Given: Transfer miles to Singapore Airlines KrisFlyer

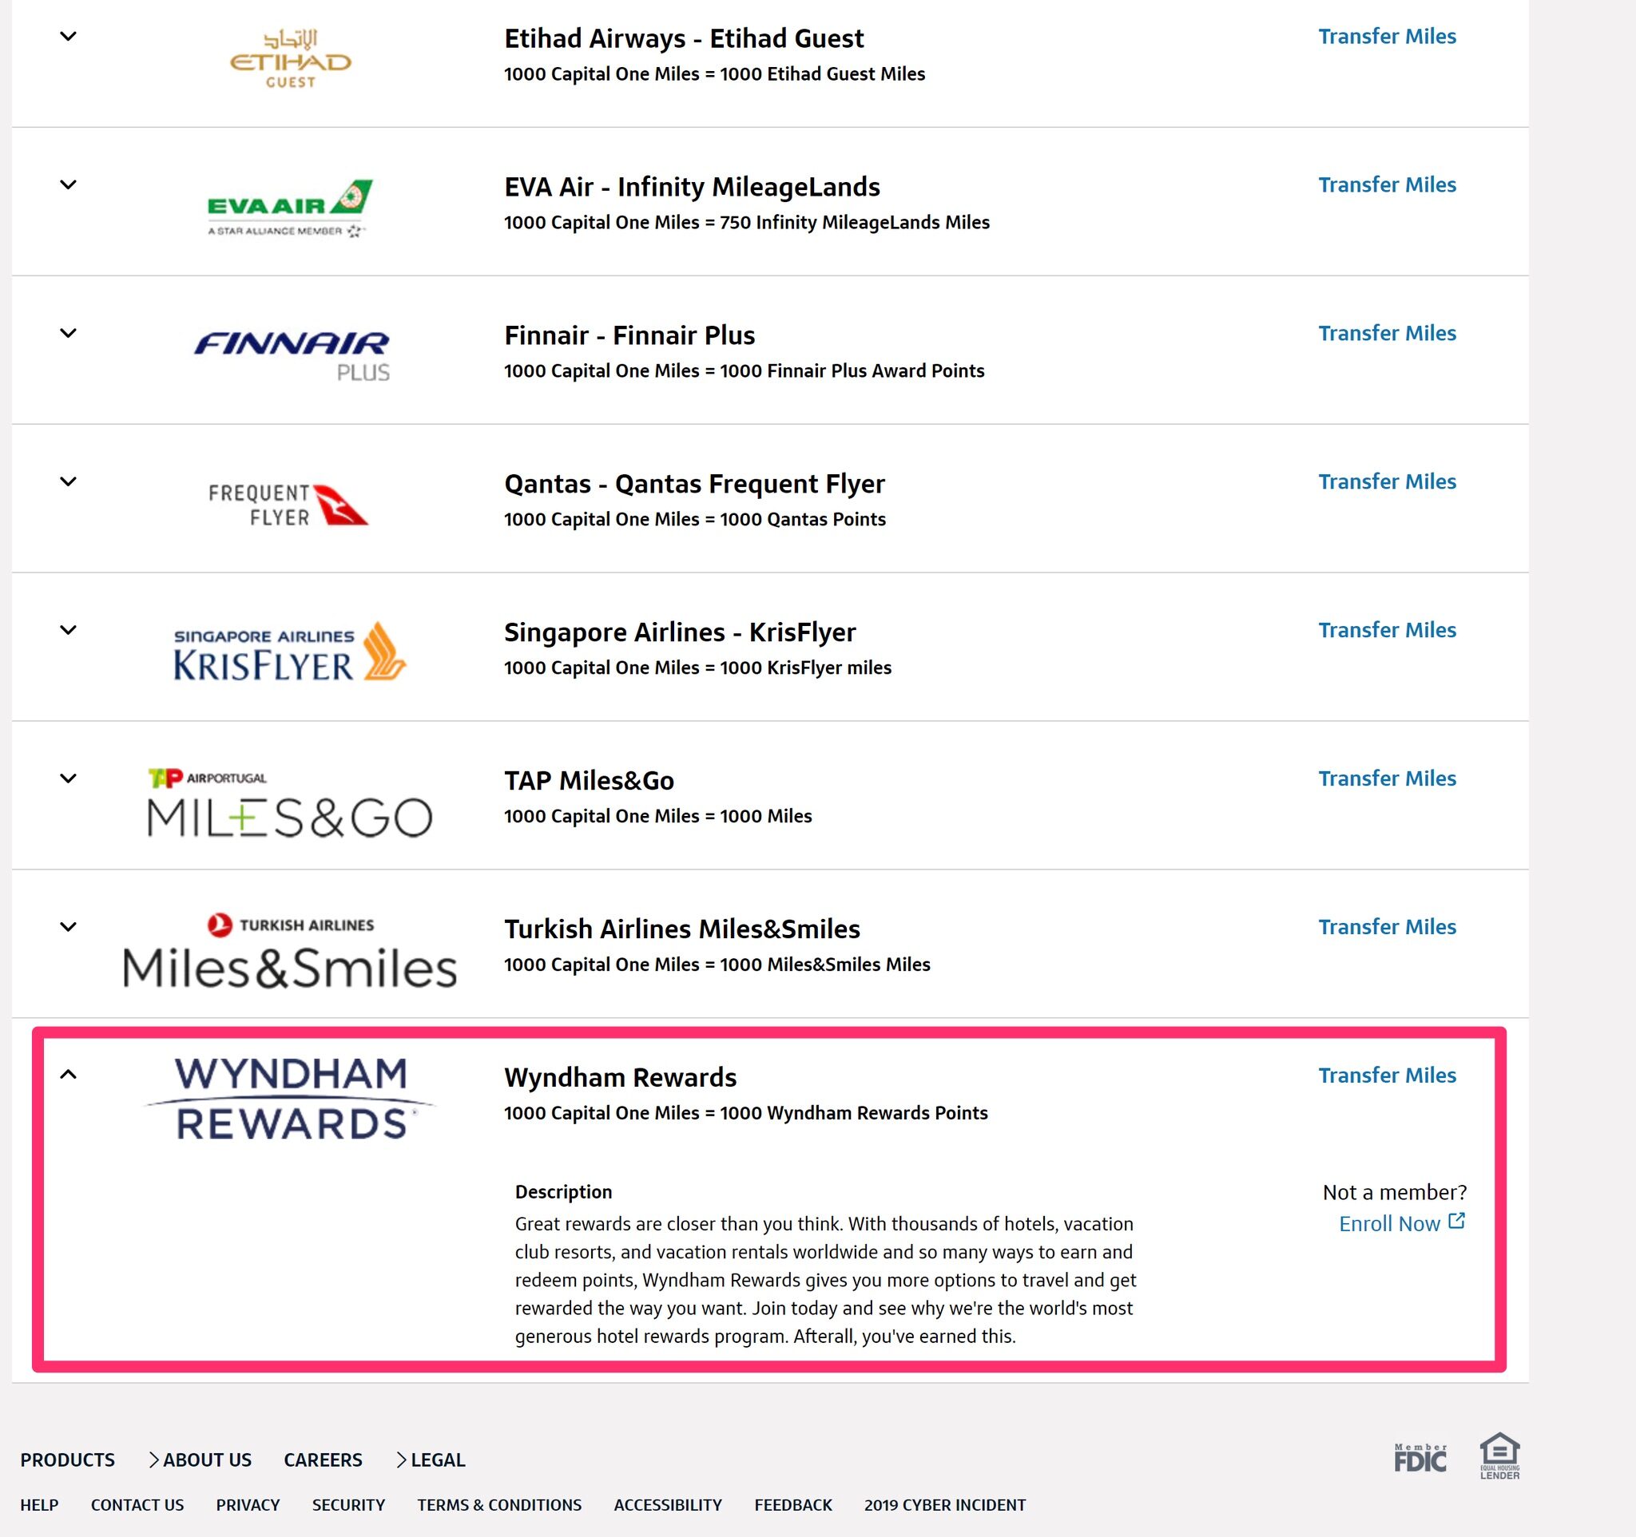Looking at the screenshot, I should pos(1387,630).
